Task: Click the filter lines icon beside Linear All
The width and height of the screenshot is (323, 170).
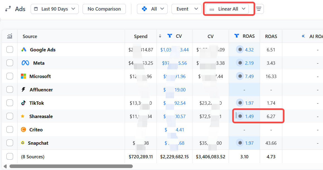Action: [259, 9]
